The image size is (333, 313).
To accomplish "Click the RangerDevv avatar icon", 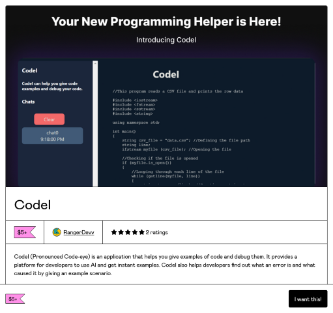I will coord(57,232).
